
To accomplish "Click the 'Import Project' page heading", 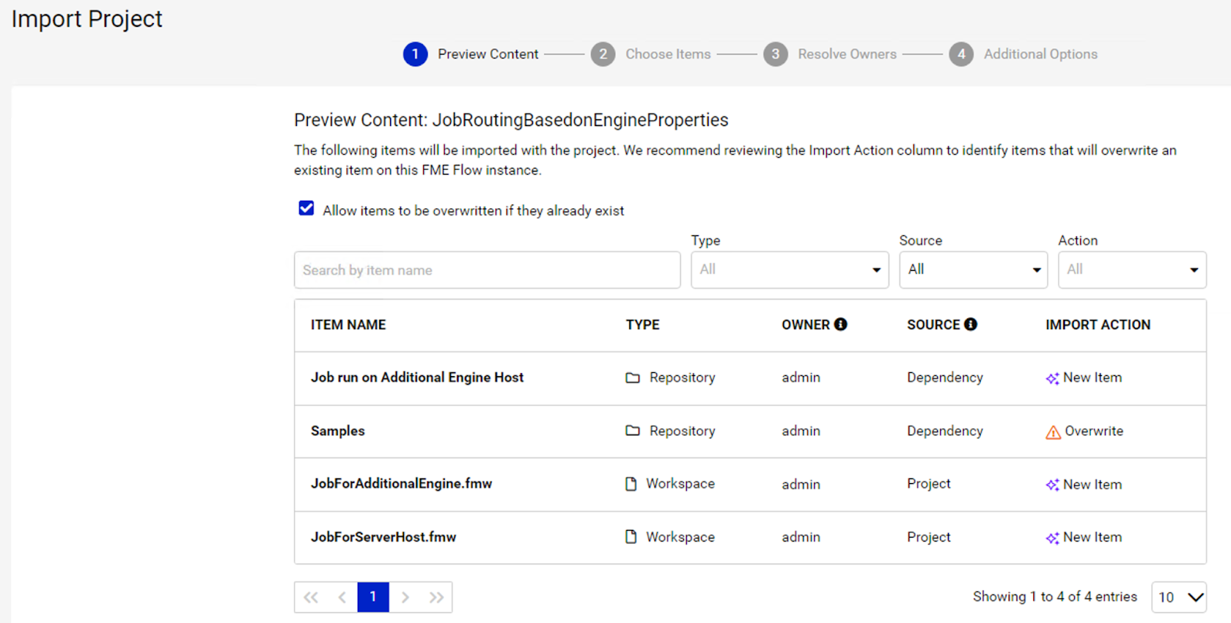I will [87, 19].
